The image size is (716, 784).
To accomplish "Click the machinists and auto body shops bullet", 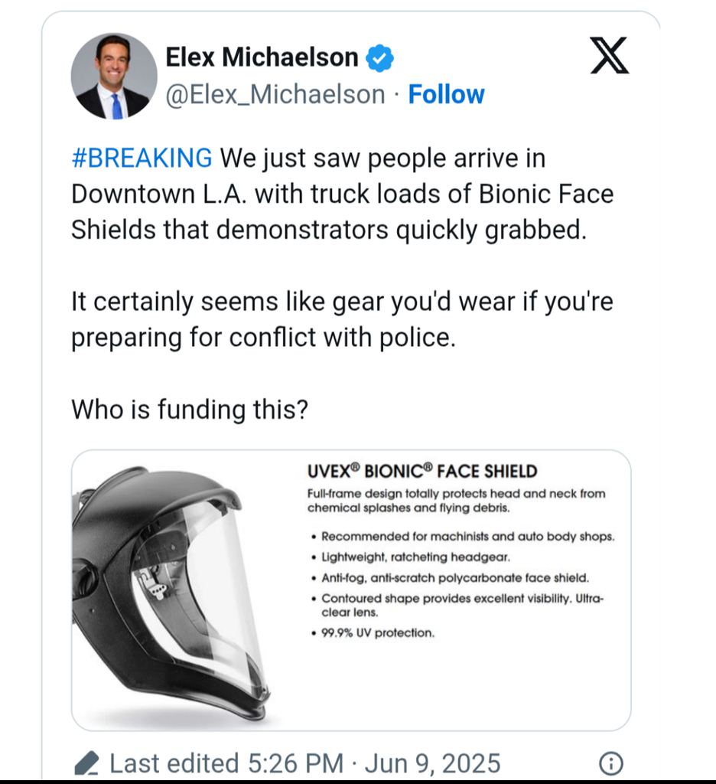I will point(467,537).
